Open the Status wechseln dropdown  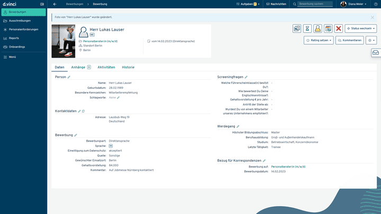(360, 29)
